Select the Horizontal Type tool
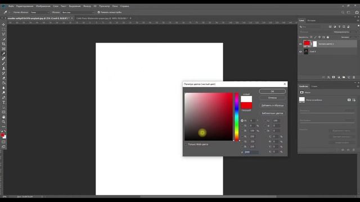This screenshot has height=202, width=360. click(x=3, y=102)
